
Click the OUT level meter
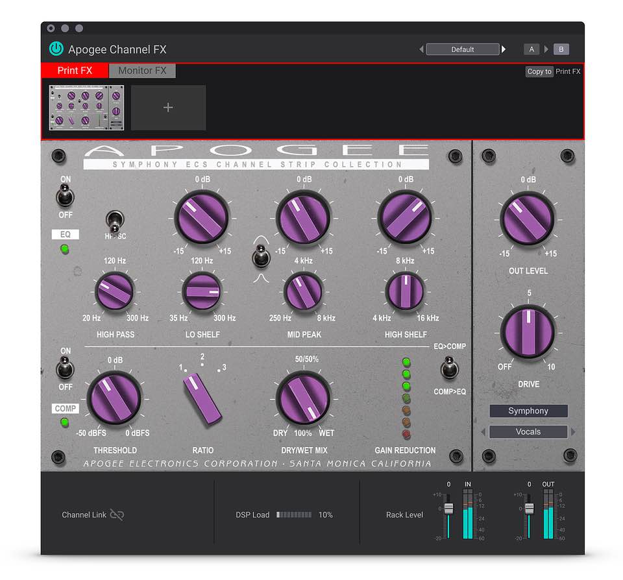coord(548,514)
